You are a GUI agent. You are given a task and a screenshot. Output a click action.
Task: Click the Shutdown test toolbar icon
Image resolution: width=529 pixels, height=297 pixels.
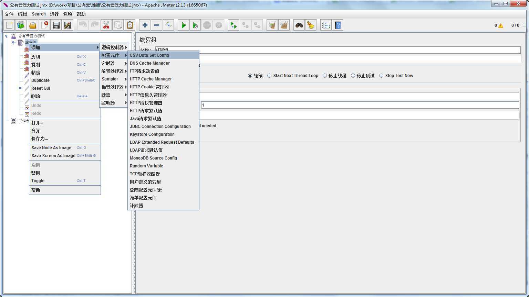click(219, 25)
